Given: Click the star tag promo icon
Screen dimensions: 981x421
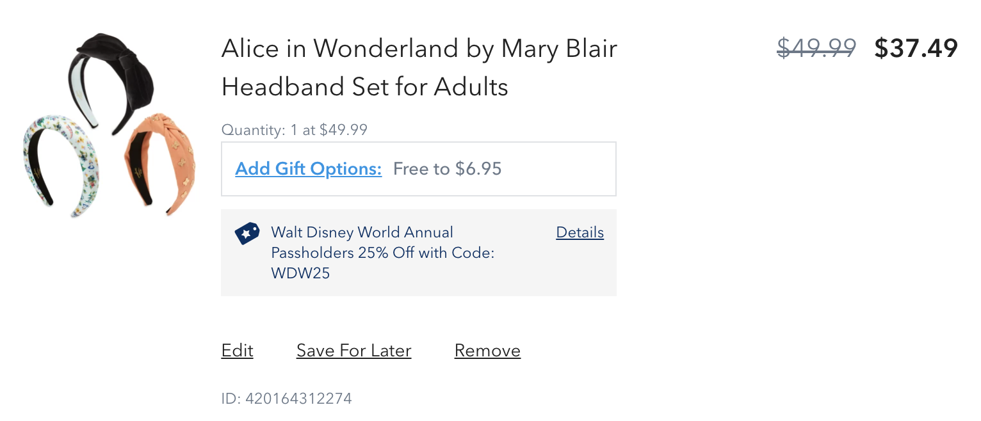Looking at the screenshot, I should 247,234.
